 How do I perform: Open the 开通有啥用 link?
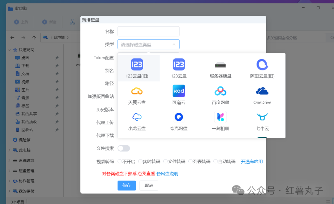click(x=252, y=161)
